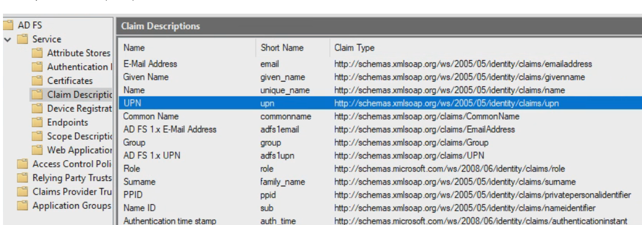Click the claims/upn claim type URL
This screenshot has height=225, width=642.
446,103
